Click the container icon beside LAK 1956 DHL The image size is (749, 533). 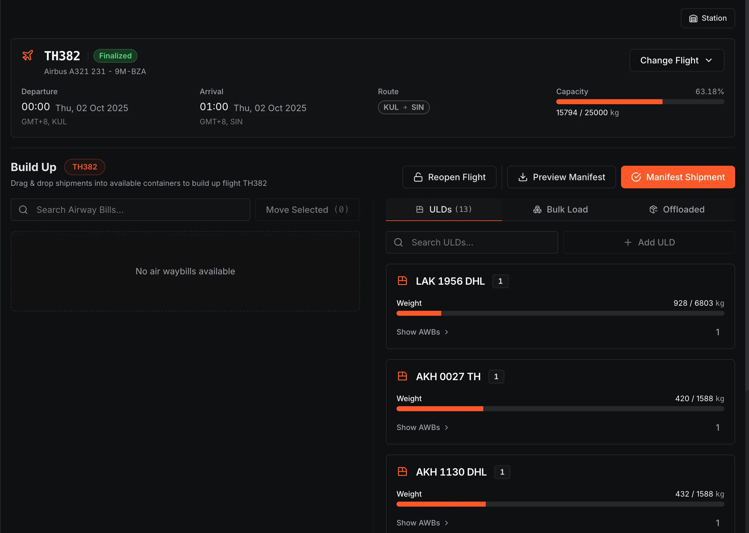point(402,281)
